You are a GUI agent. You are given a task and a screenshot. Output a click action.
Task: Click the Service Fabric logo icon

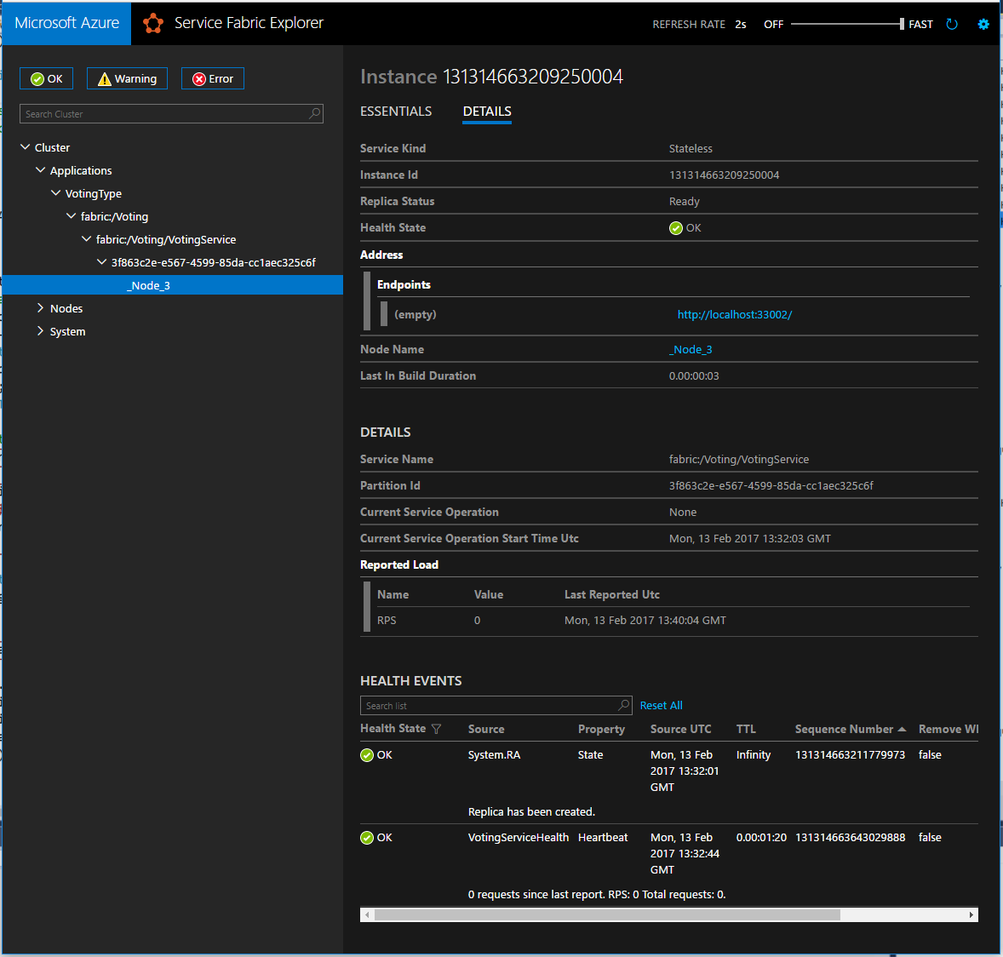tap(153, 24)
